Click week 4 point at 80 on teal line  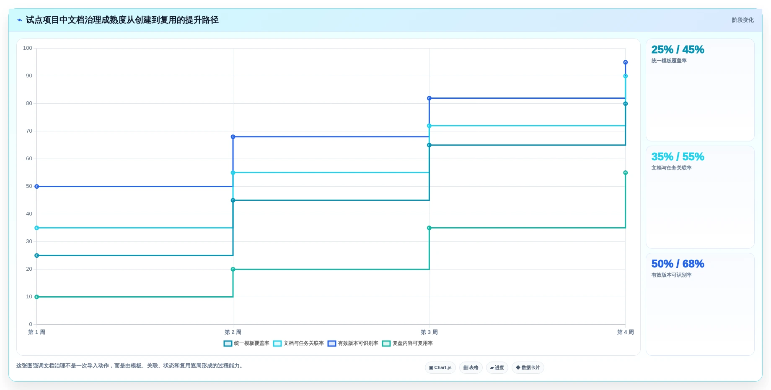click(x=625, y=103)
